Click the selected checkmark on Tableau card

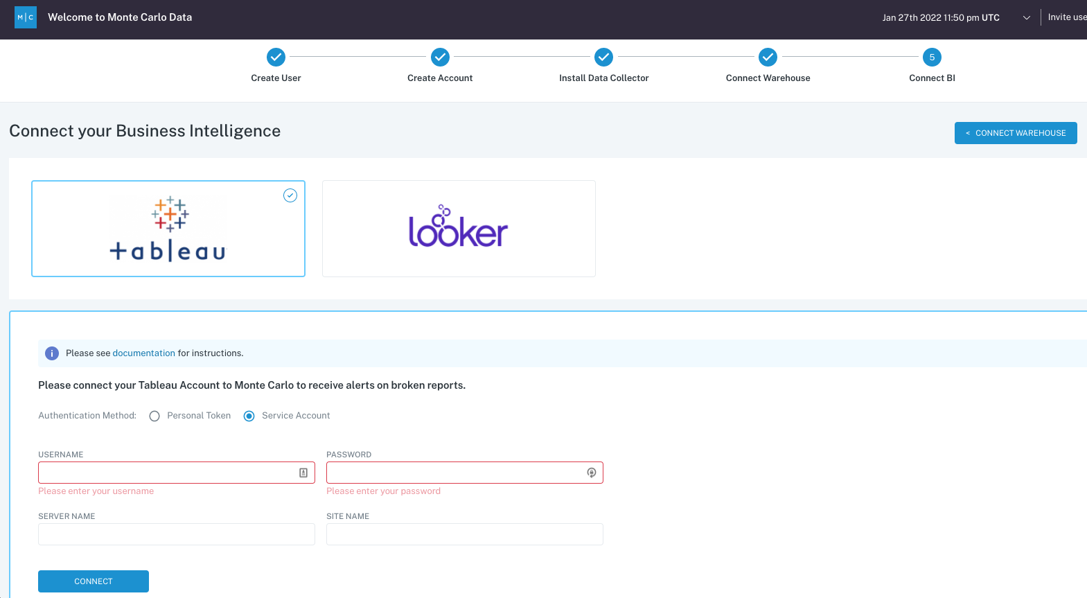coord(290,195)
